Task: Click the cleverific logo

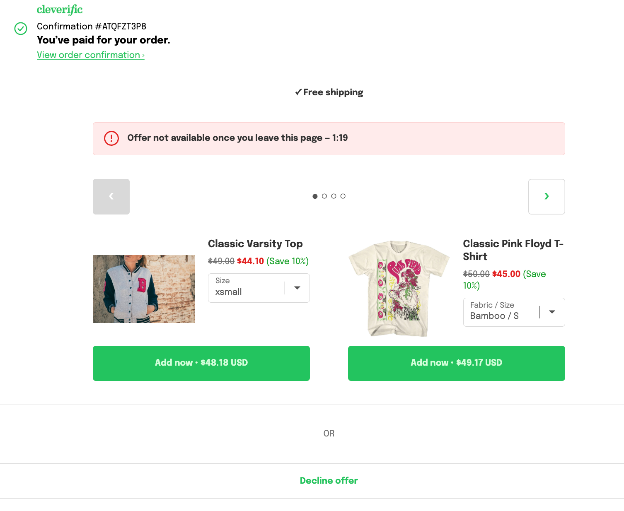Action: pyautogui.click(x=60, y=10)
